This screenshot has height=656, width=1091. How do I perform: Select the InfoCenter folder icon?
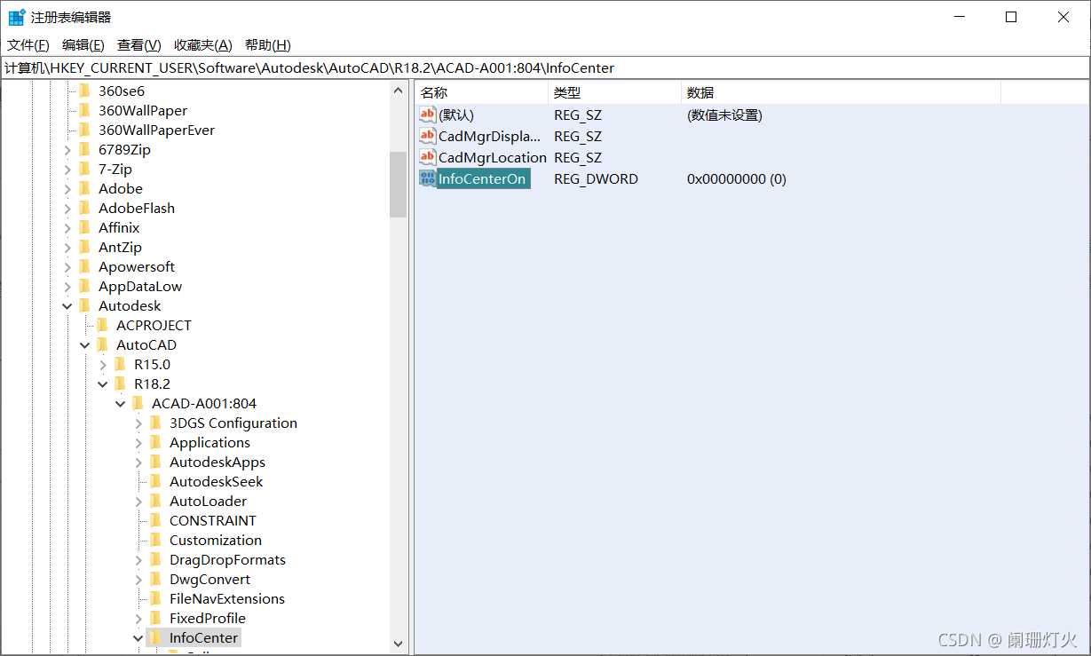155,637
